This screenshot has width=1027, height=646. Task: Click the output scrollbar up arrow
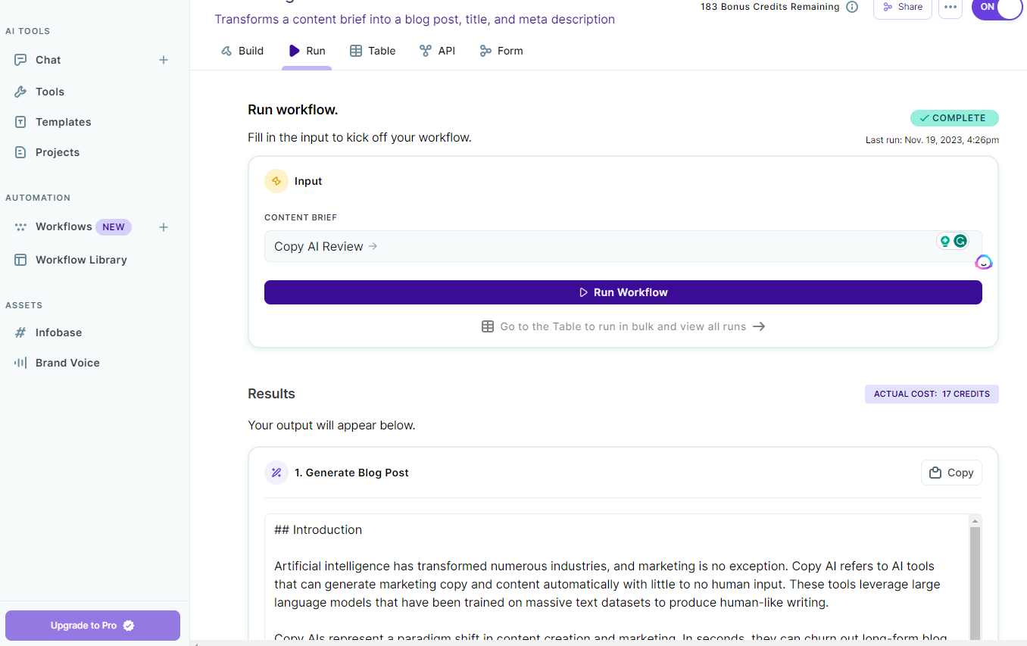pos(975,521)
